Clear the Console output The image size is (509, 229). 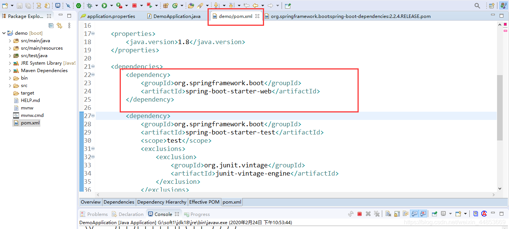pyautogui.click(x=388, y=214)
